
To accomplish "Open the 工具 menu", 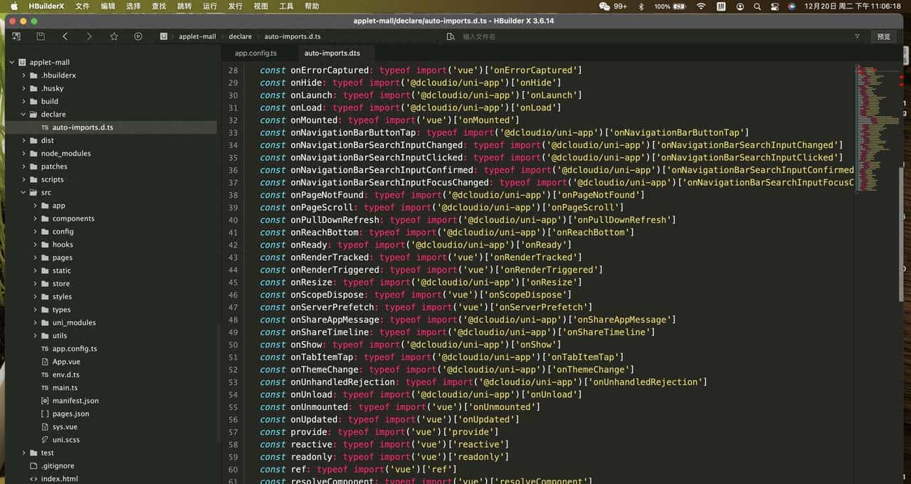I will (x=286, y=6).
